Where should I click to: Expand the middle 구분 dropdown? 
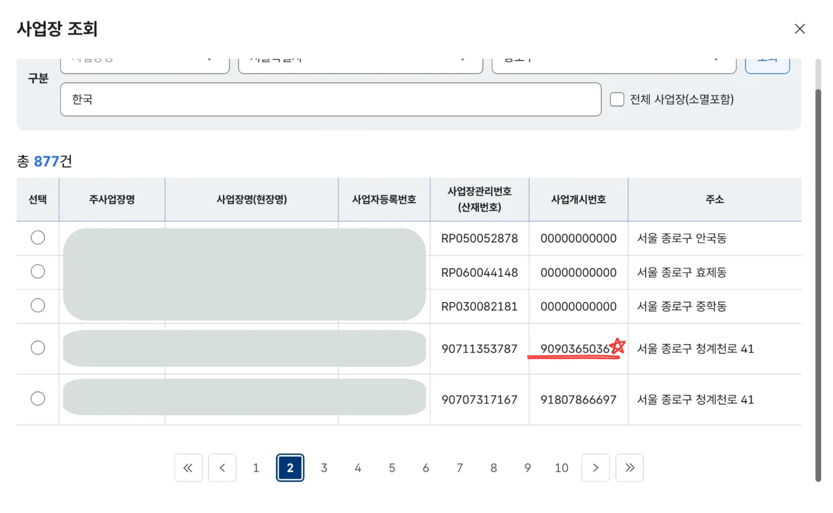[360, 65]
